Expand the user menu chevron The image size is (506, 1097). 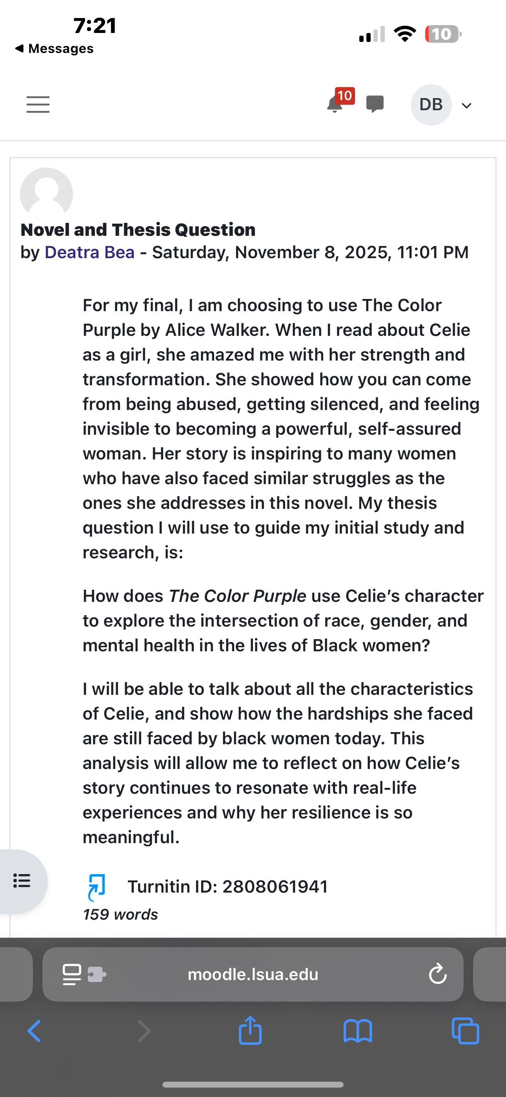pos(467,106)
